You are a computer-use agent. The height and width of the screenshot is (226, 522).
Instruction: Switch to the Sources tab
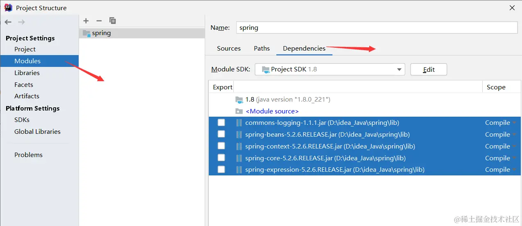click(229, 48)
